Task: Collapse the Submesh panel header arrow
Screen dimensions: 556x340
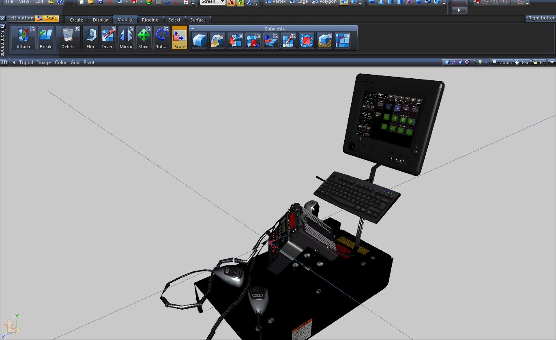Action: click(193, 28)
